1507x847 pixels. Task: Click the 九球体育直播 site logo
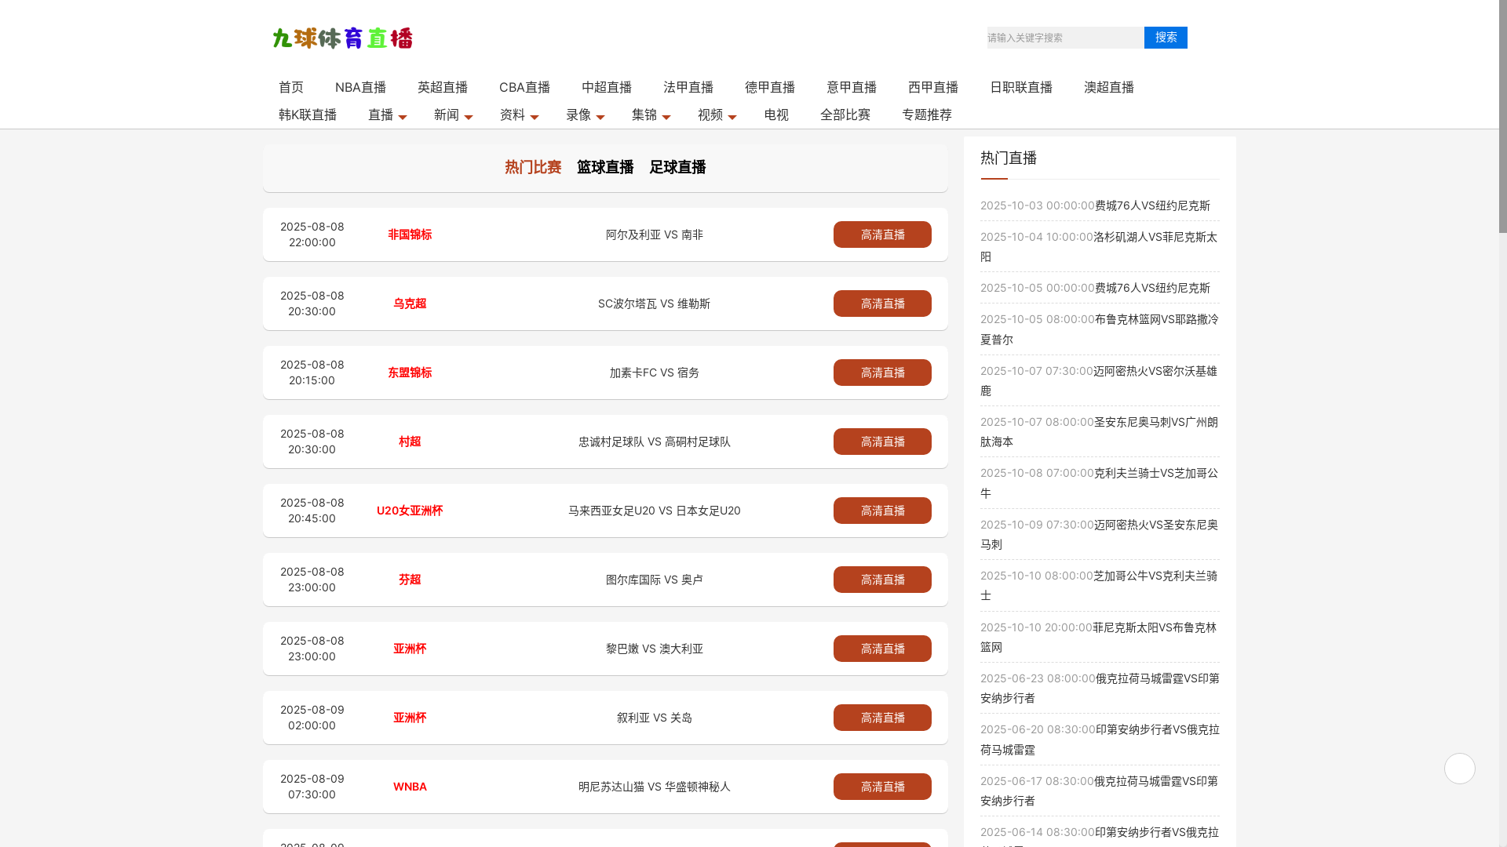pos(342,38)
